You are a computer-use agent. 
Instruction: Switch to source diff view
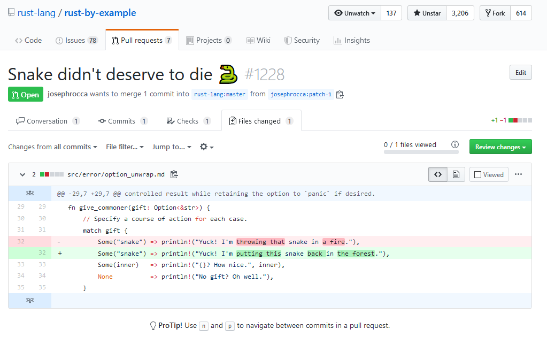[x=438, y=174]
